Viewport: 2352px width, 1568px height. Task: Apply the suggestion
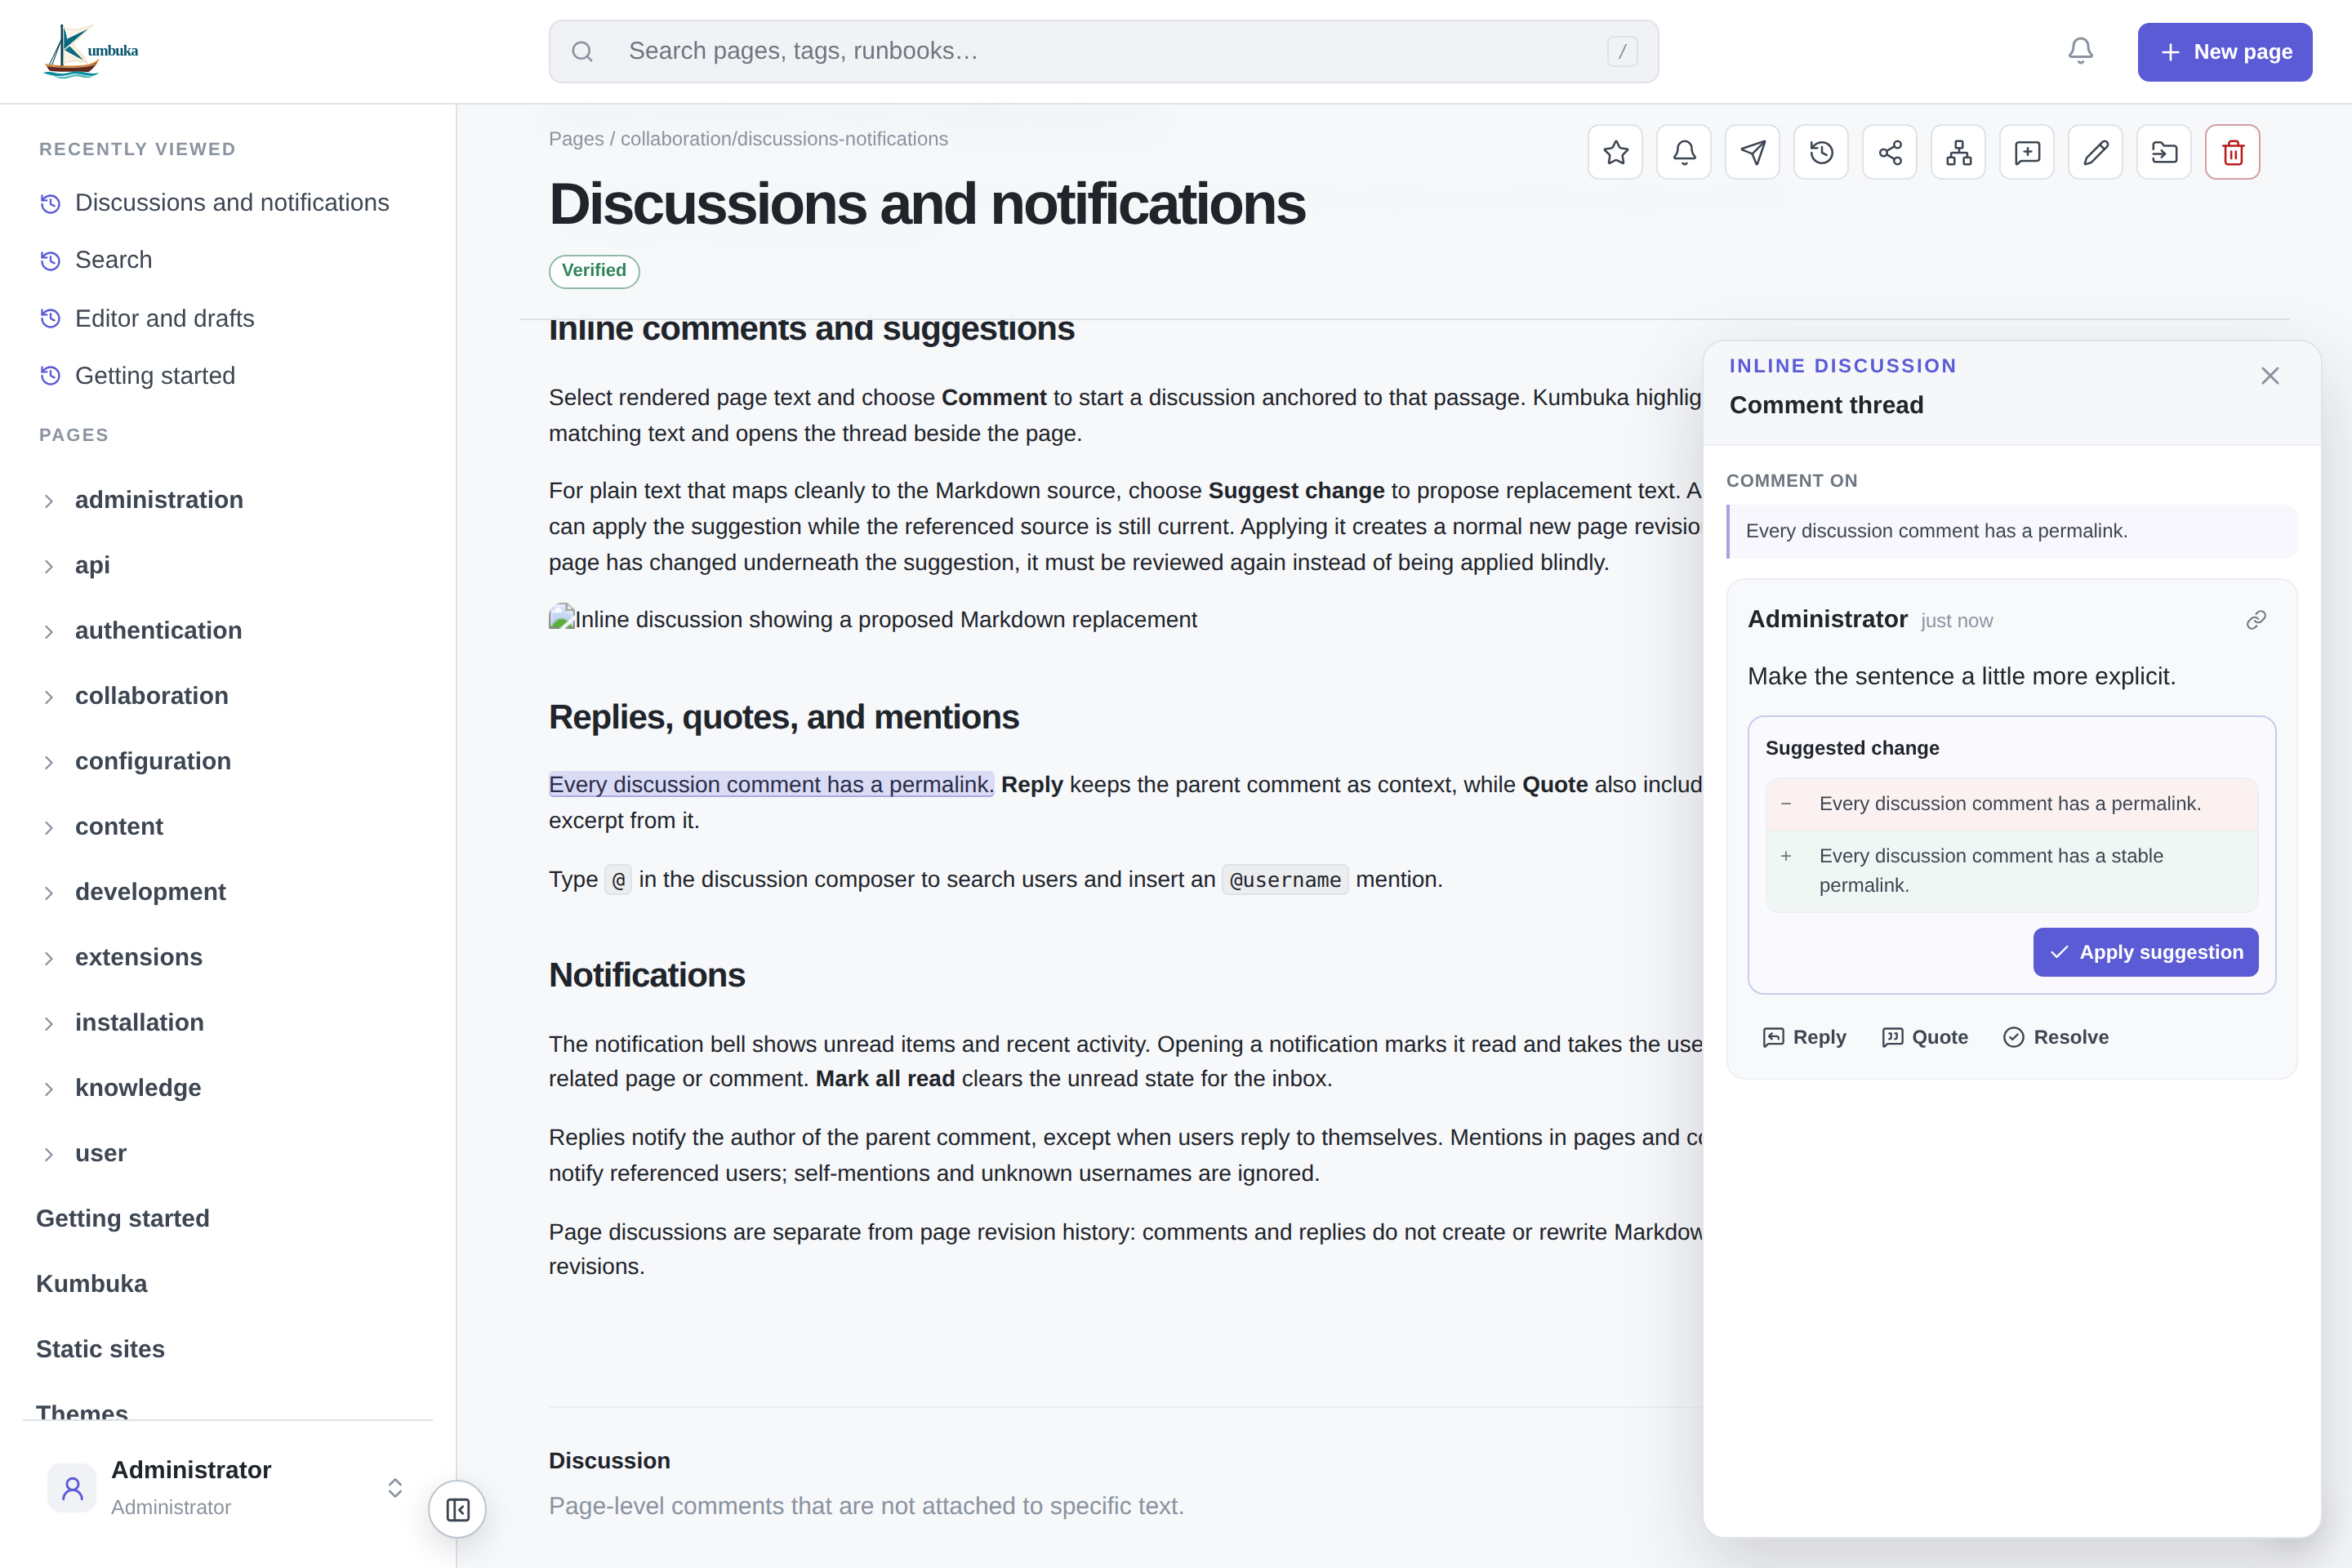point(2145,952)
